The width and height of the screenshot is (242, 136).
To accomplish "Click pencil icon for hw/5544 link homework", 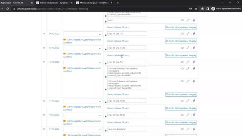I will [x=188, y=81].
